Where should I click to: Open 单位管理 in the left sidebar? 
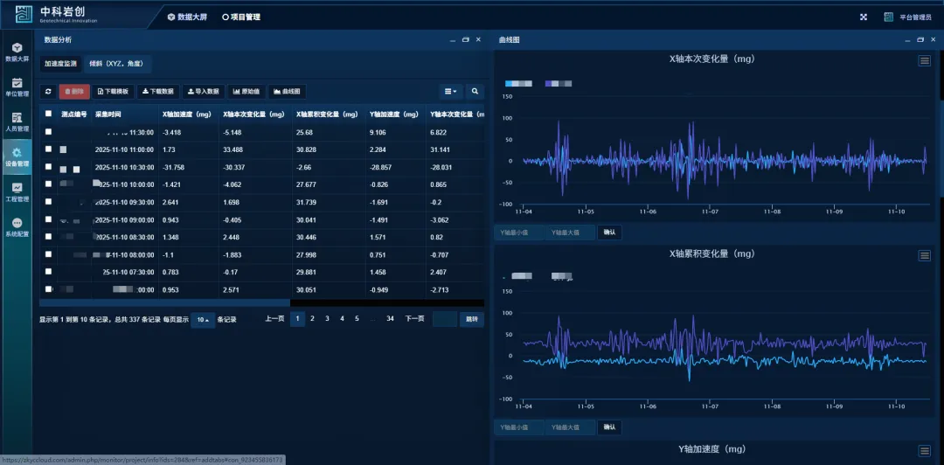[17, 87]
